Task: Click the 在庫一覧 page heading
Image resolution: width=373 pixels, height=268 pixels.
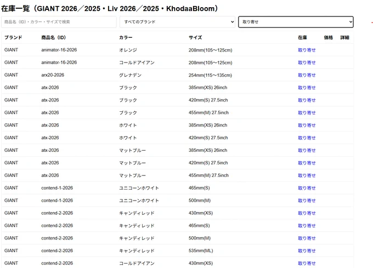Action: click(109, 9)
